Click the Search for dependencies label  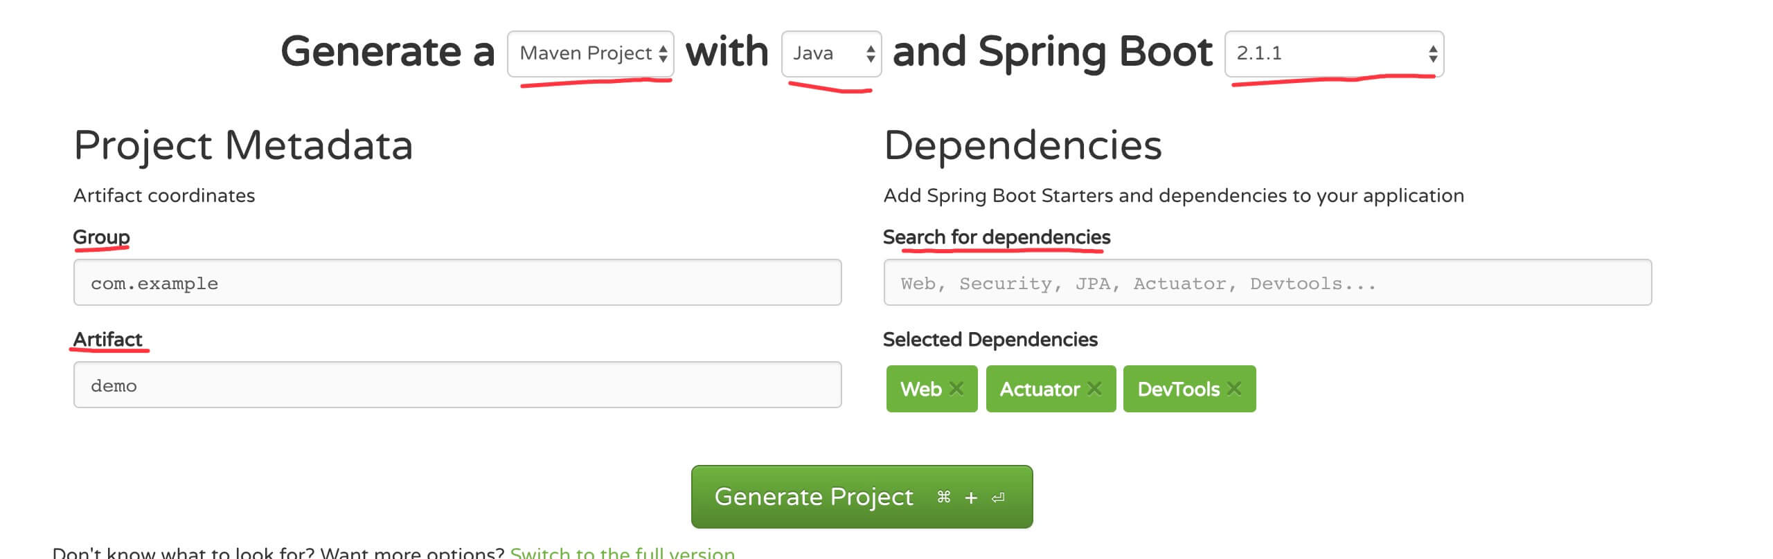[997, 237]
